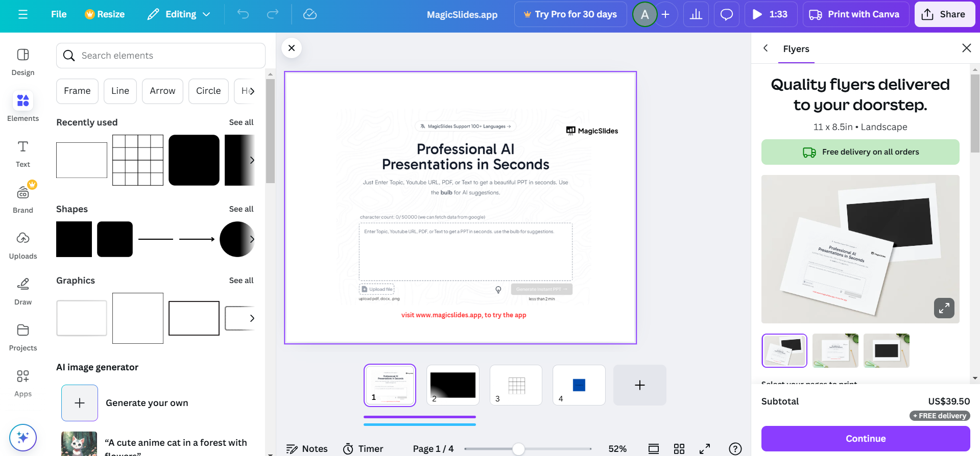Open the Editing mode dropdown

179,14
